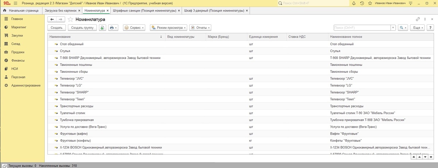The width and height of the screenshot is (438, 168).
Task: Clear the search field with the x
Action: pos(393,28)
